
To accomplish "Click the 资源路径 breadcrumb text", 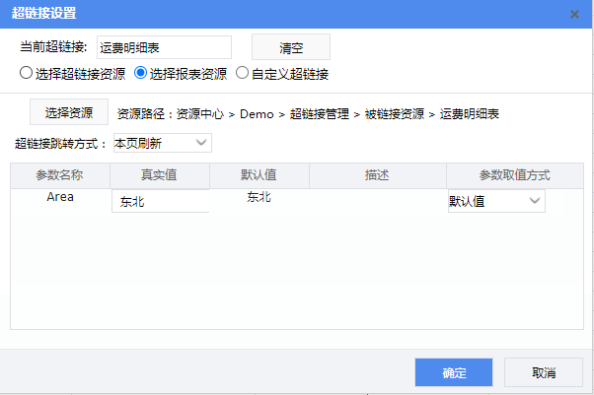I will pyautogui.click(x=308, y=113).
